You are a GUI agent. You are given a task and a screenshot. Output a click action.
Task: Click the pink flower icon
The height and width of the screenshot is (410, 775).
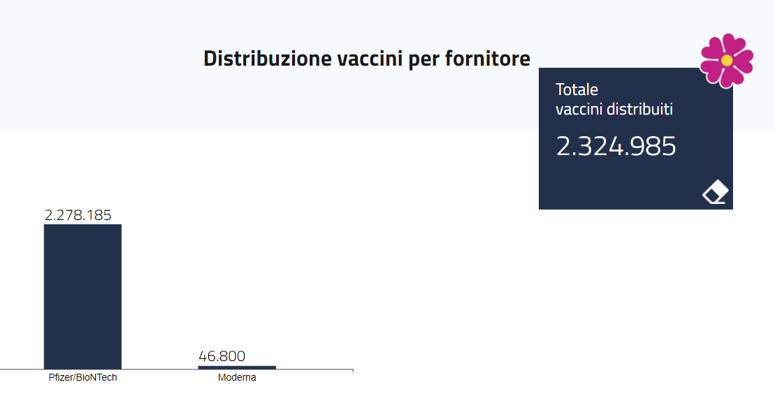727,61
